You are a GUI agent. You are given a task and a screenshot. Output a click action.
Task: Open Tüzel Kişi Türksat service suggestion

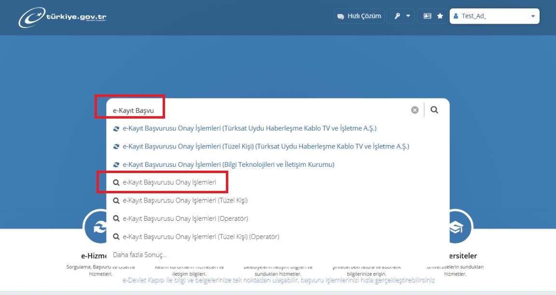pyautogui.click(x=261, y=146)
